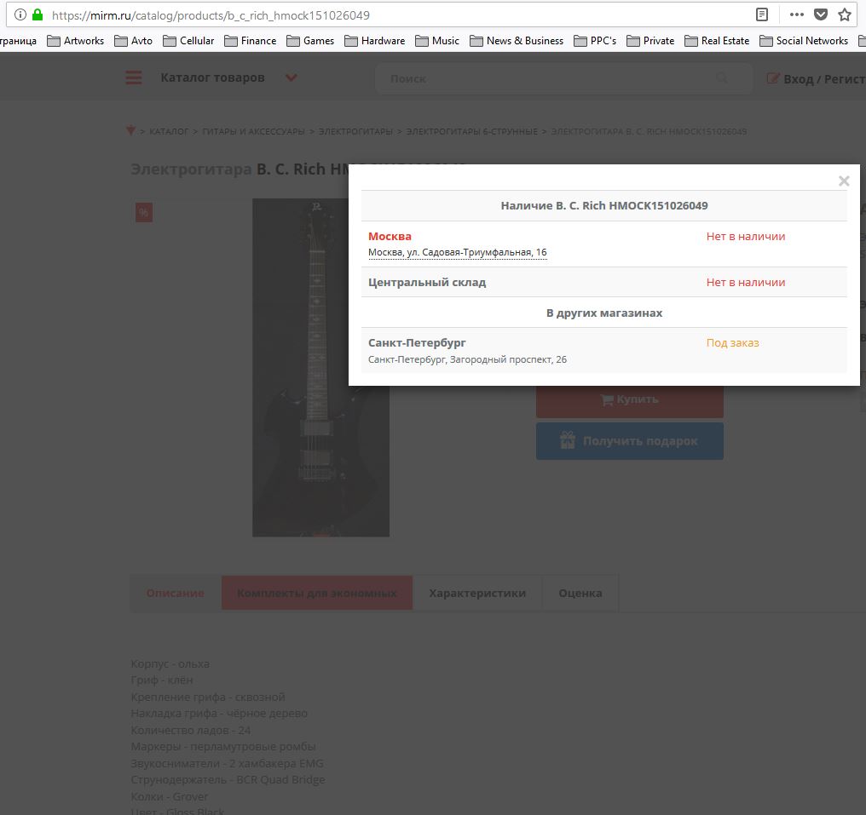Click the guitar product image
Screen dimensions: 866x815
click(x=320, y=368)
